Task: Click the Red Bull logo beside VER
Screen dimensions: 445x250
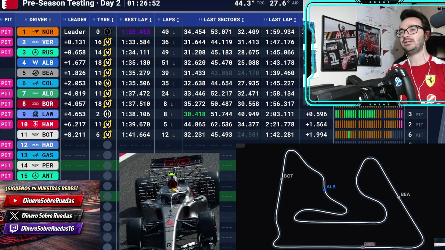Action: pyautogui.click(x=35, y=42)
